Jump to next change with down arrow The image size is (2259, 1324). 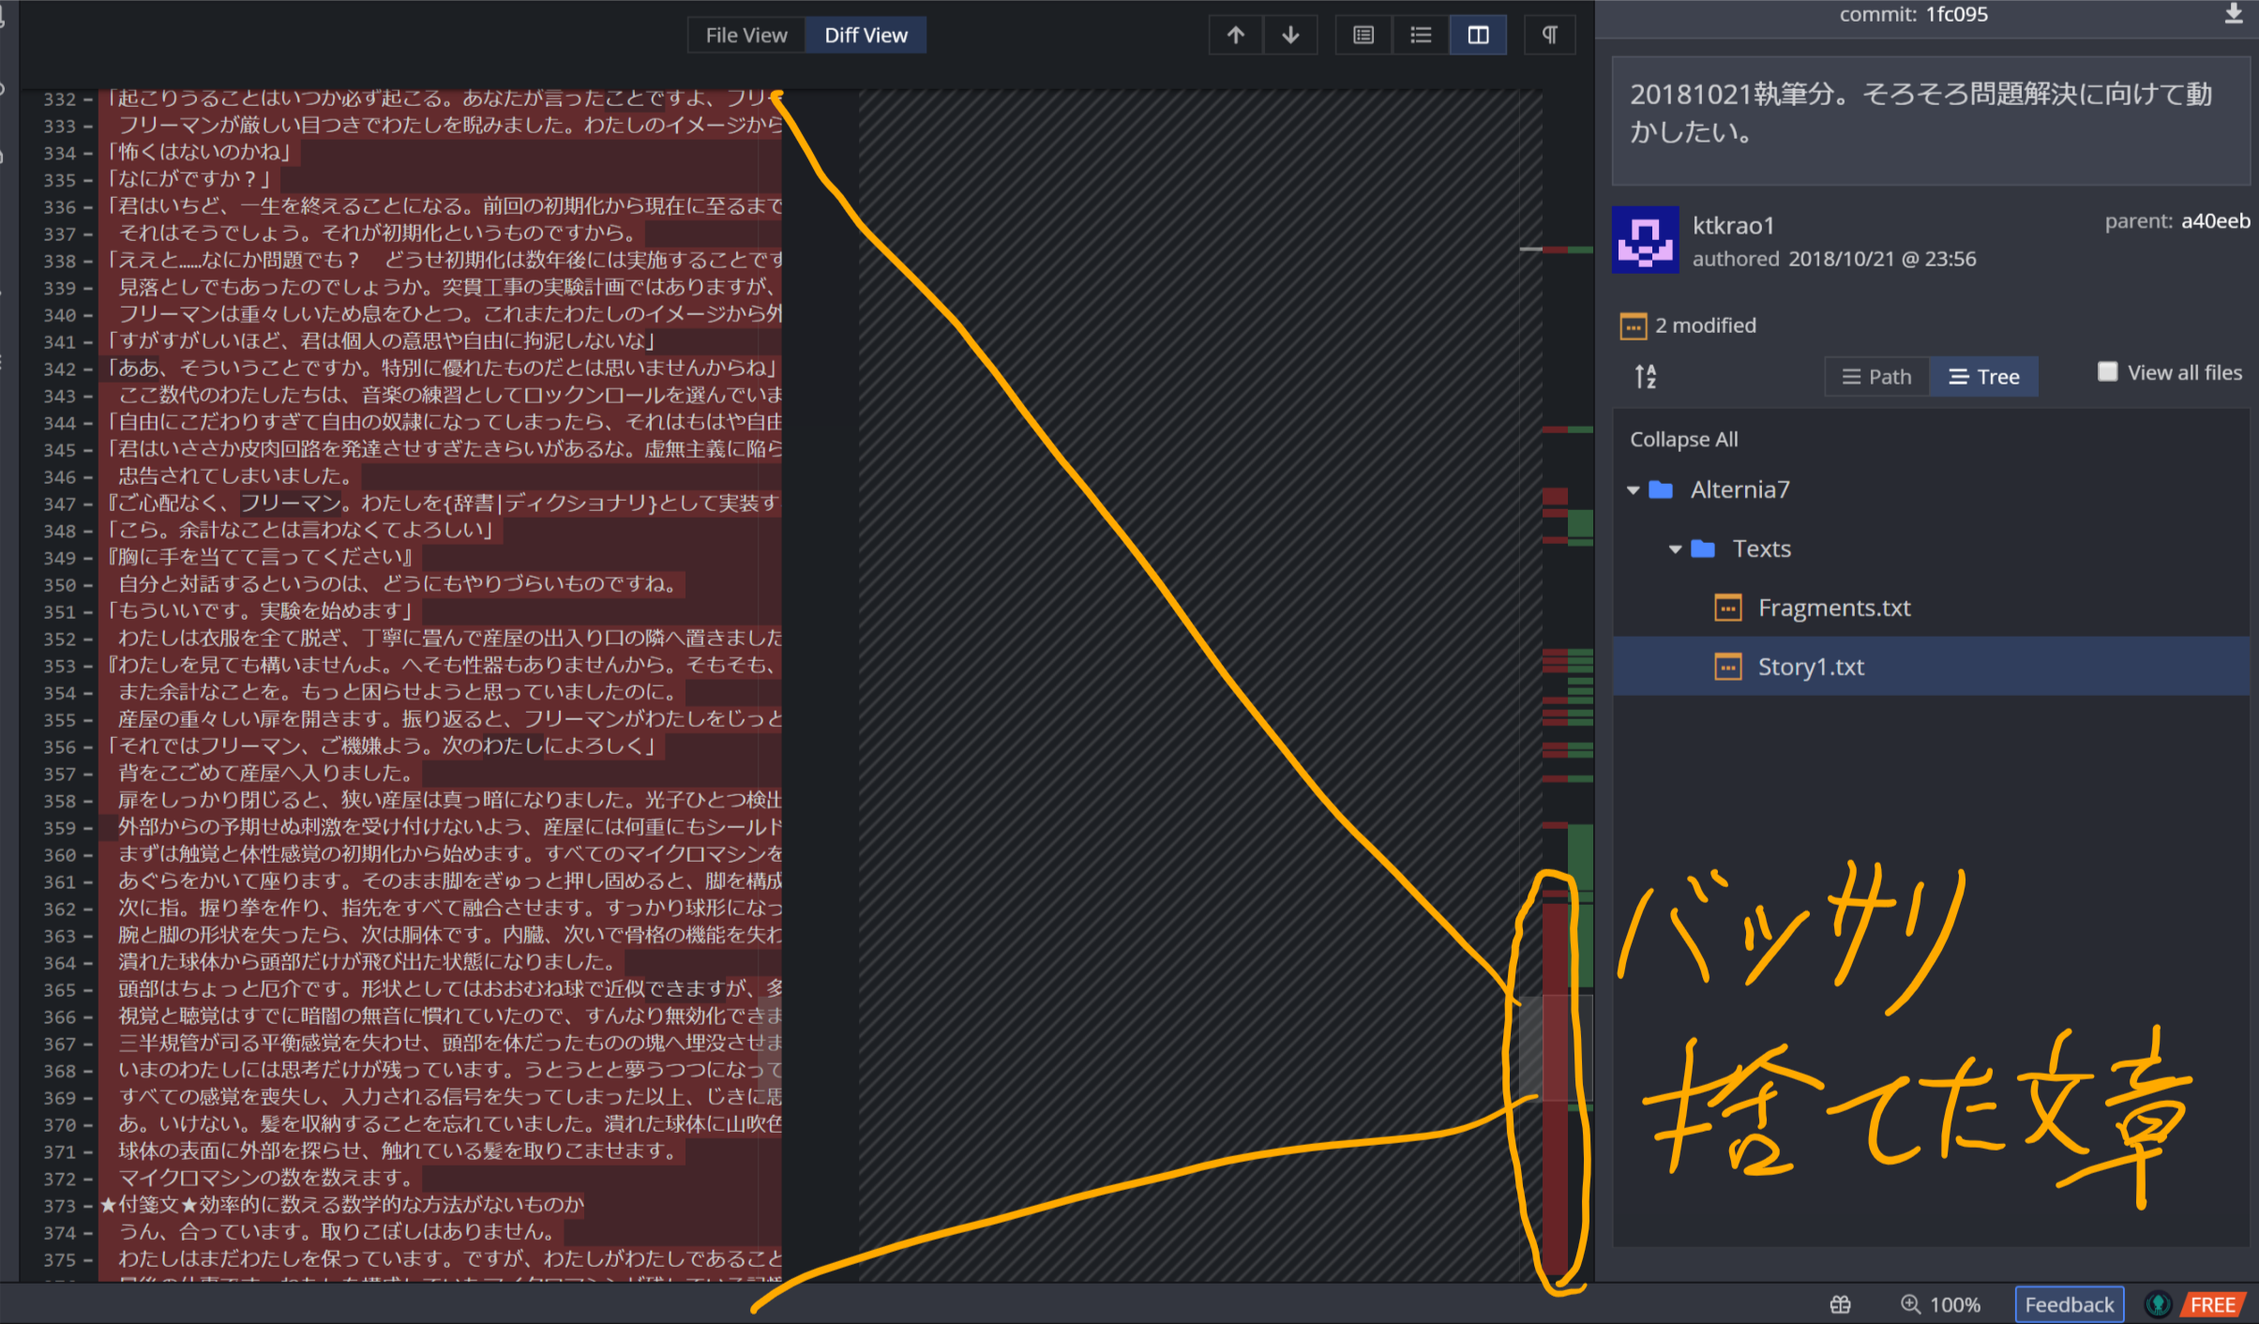point(1290,36)
